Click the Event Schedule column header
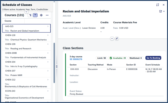The height and width of the screenshot is (103, 168). (x=153, y=65)
